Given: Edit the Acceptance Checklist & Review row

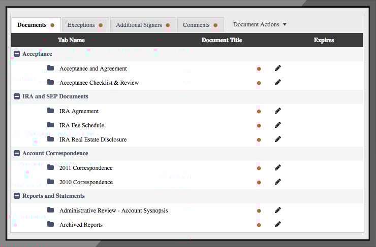Looking at the screenshot, I should [277, 82].
